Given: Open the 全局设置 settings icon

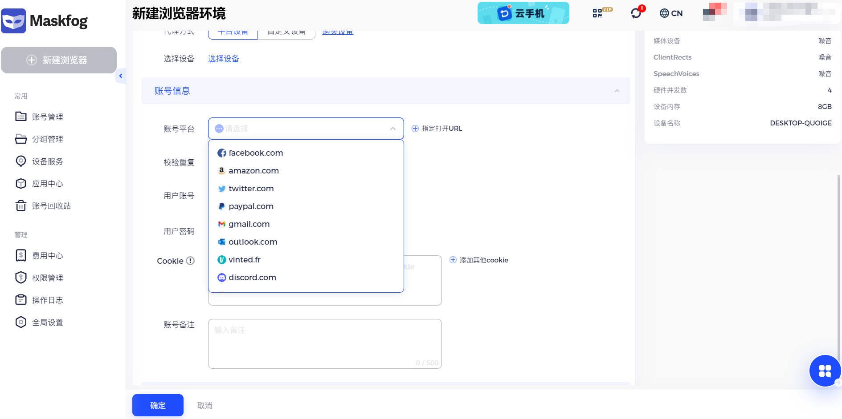Looking at the screenshot, I should 21,322.
